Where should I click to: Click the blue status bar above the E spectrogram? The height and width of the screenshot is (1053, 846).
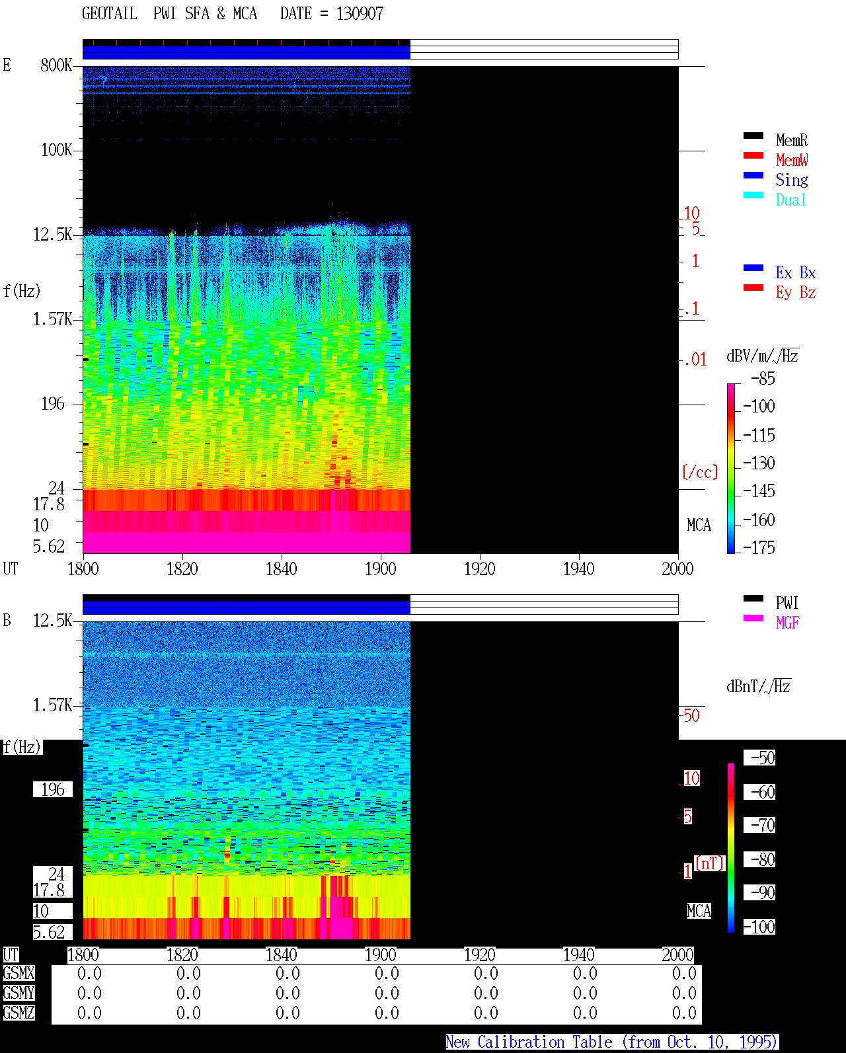[247, 52]
